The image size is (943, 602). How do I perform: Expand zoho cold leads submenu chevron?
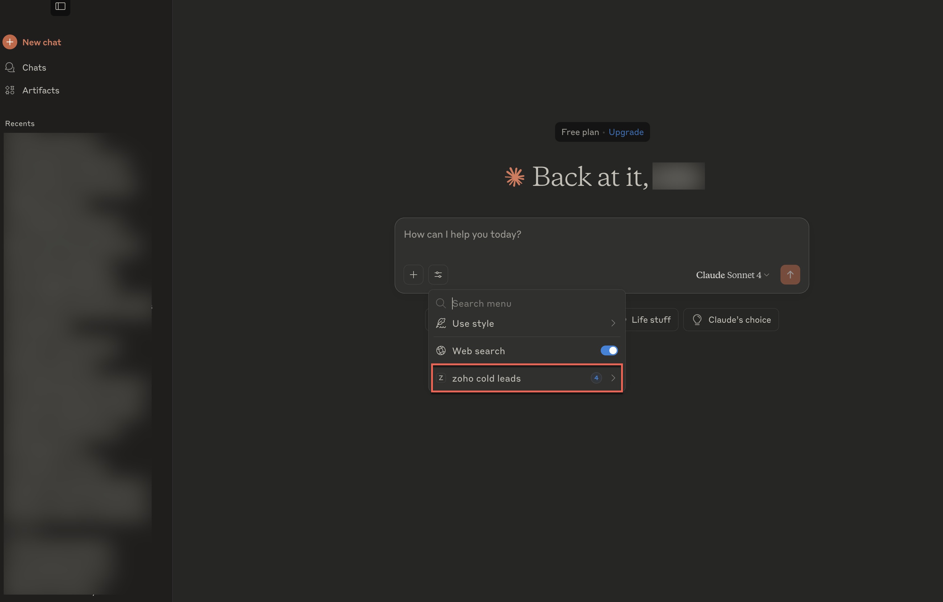pos(613,378)
